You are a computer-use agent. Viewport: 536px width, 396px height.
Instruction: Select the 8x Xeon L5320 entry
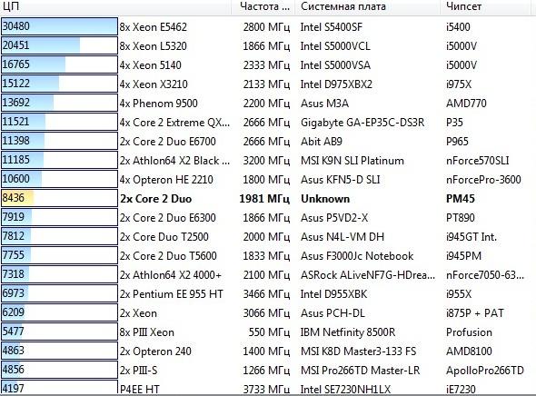pos(153,46)
